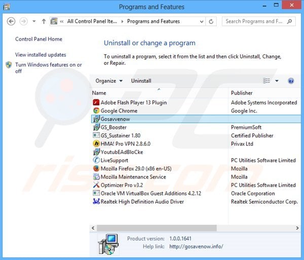Click the YoutubEAdBloCke icon
The height and width of the screenshot is (260, 304).
point(96,152)
